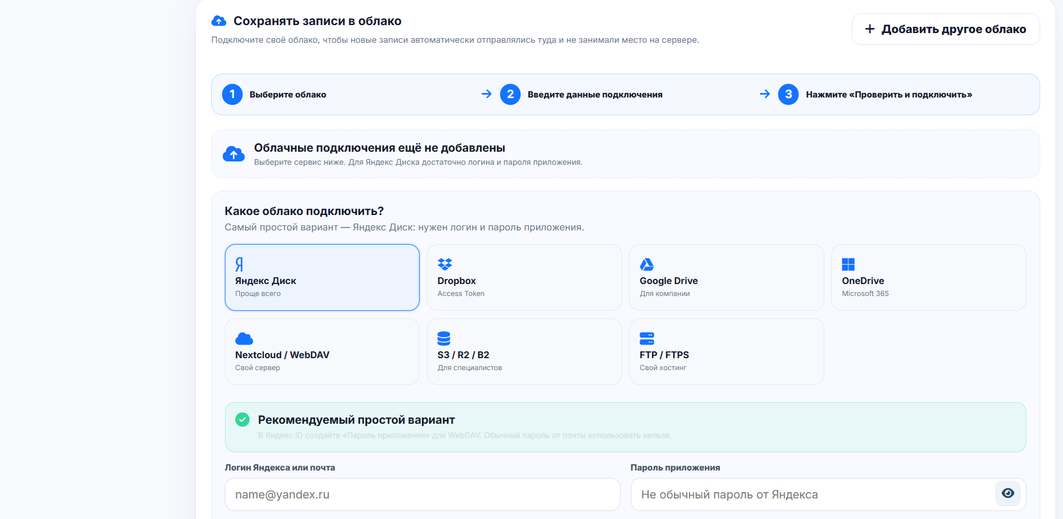This screenshot has width=1063, height=519.
Task: Pick the Google Drive card
Action: [x=726, y=277]
